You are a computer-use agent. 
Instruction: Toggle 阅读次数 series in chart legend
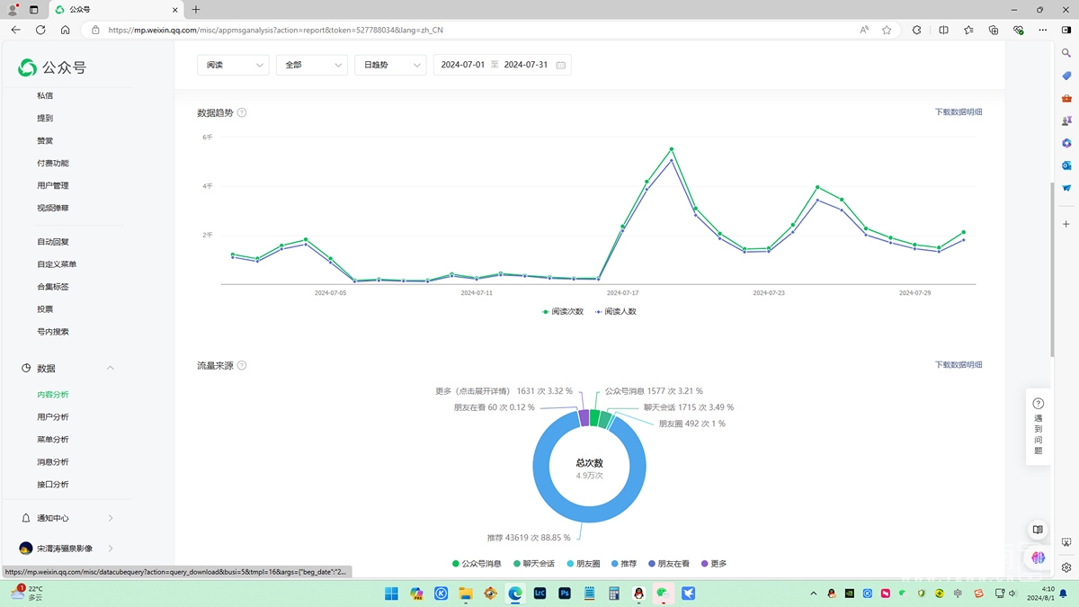click(563, 311)
